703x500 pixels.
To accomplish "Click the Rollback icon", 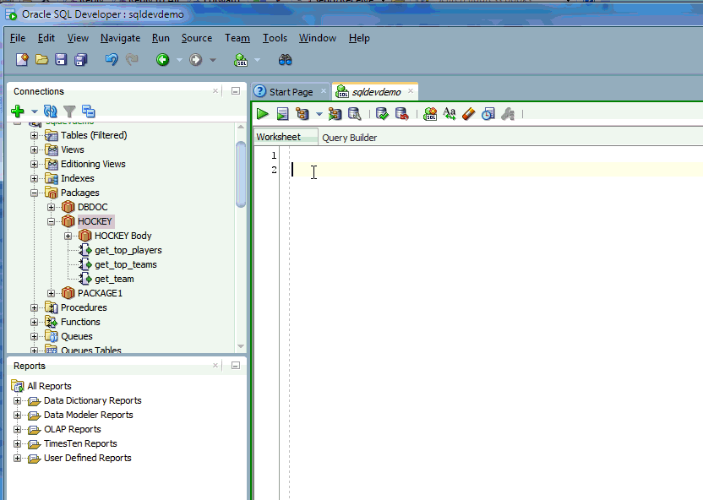I will point(401,114).
